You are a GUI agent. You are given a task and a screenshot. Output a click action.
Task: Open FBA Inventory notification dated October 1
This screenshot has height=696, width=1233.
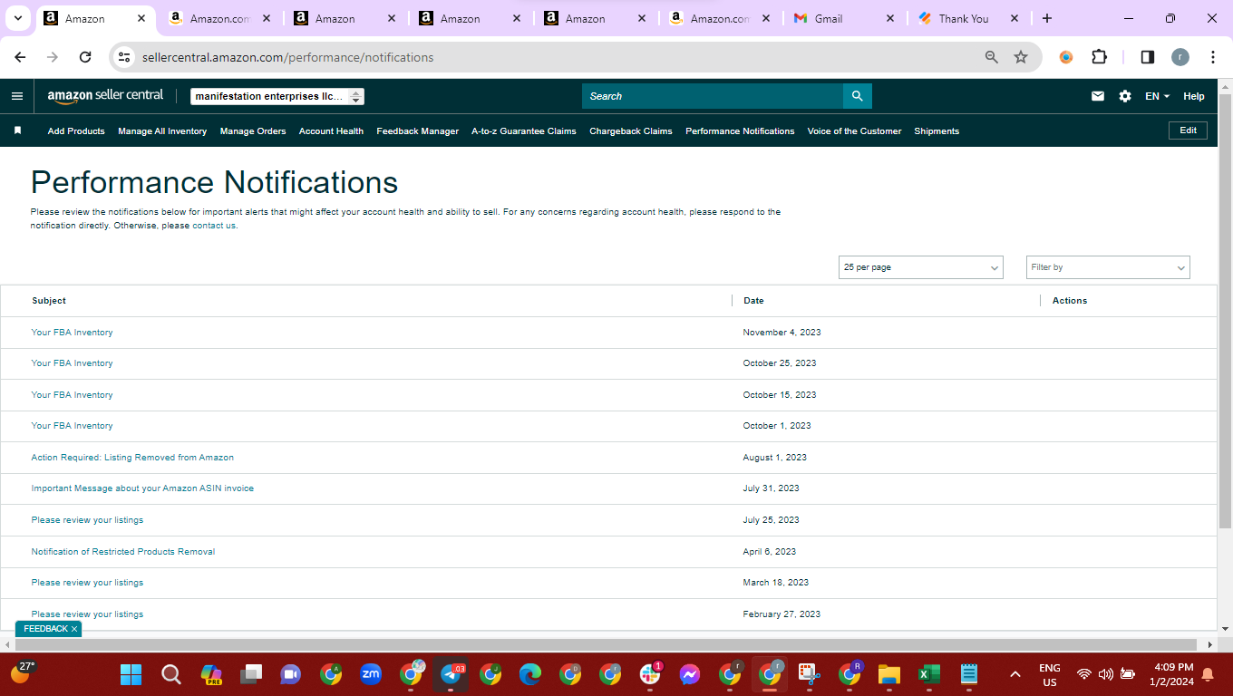coord(73,426)
